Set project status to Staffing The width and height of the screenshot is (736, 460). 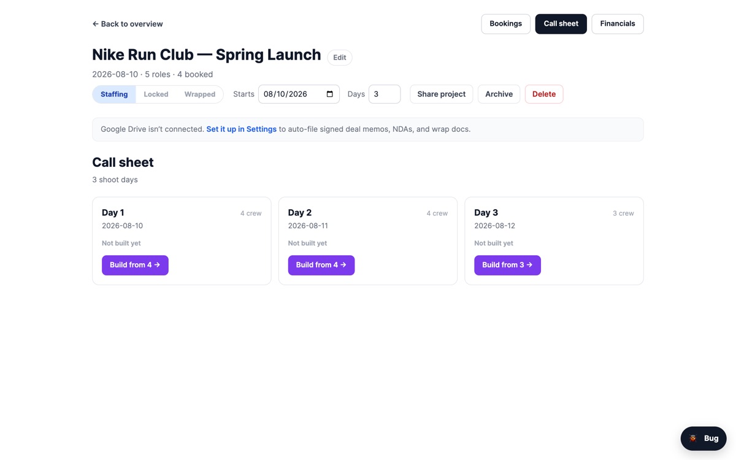(x=114, y=94)
